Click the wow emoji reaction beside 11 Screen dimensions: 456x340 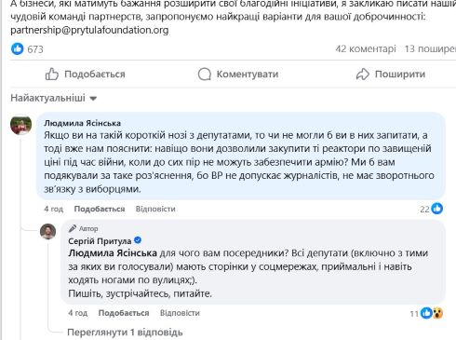click(x=437, y=313)
